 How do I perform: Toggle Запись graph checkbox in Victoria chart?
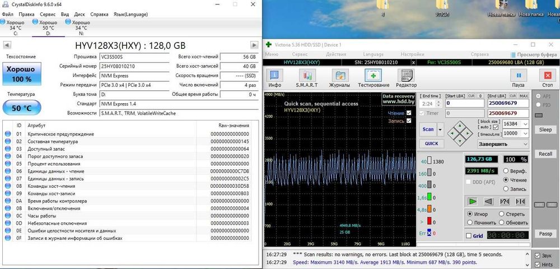tap(409, 120)
